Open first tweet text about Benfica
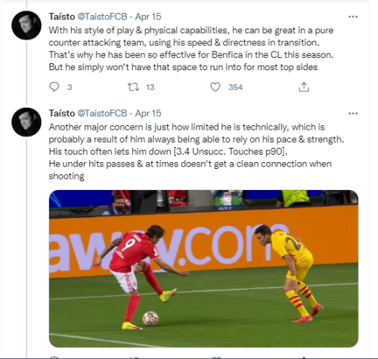The height and width of the screenshot is (359, 378). [x=191, y=49]
